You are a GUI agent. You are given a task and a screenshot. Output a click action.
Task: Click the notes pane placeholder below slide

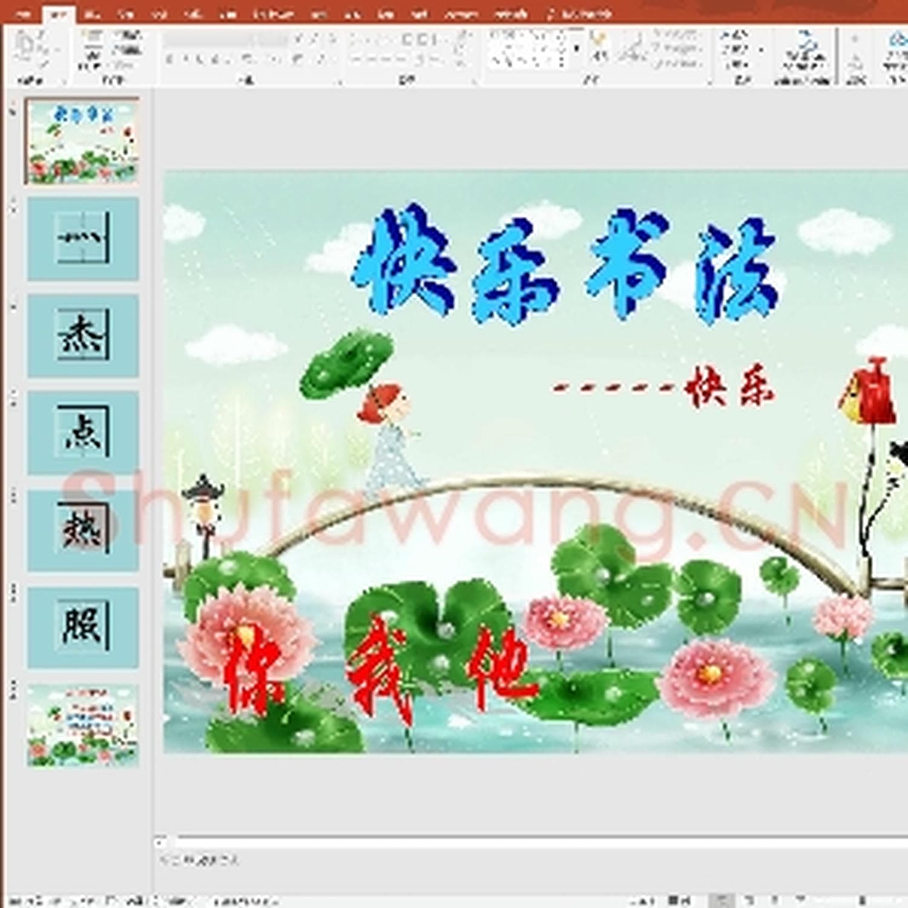point(200,860)
